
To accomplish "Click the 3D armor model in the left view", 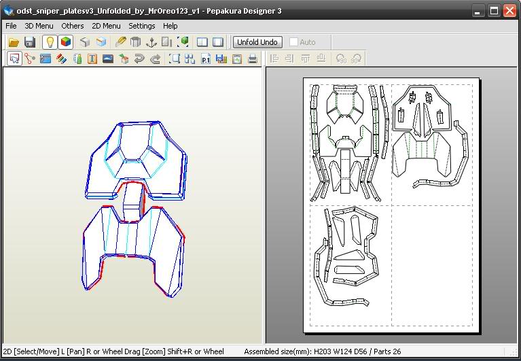I will pyautogui.click(x=134, y=209).
